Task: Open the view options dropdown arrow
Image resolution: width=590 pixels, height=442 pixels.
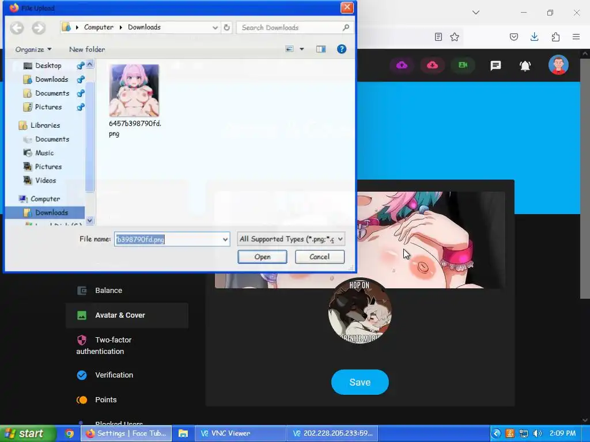Action: click(x=301, y=49)
